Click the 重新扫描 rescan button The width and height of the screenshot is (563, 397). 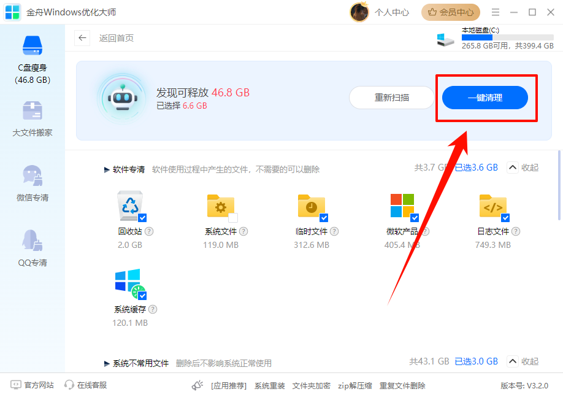[392, 98]
